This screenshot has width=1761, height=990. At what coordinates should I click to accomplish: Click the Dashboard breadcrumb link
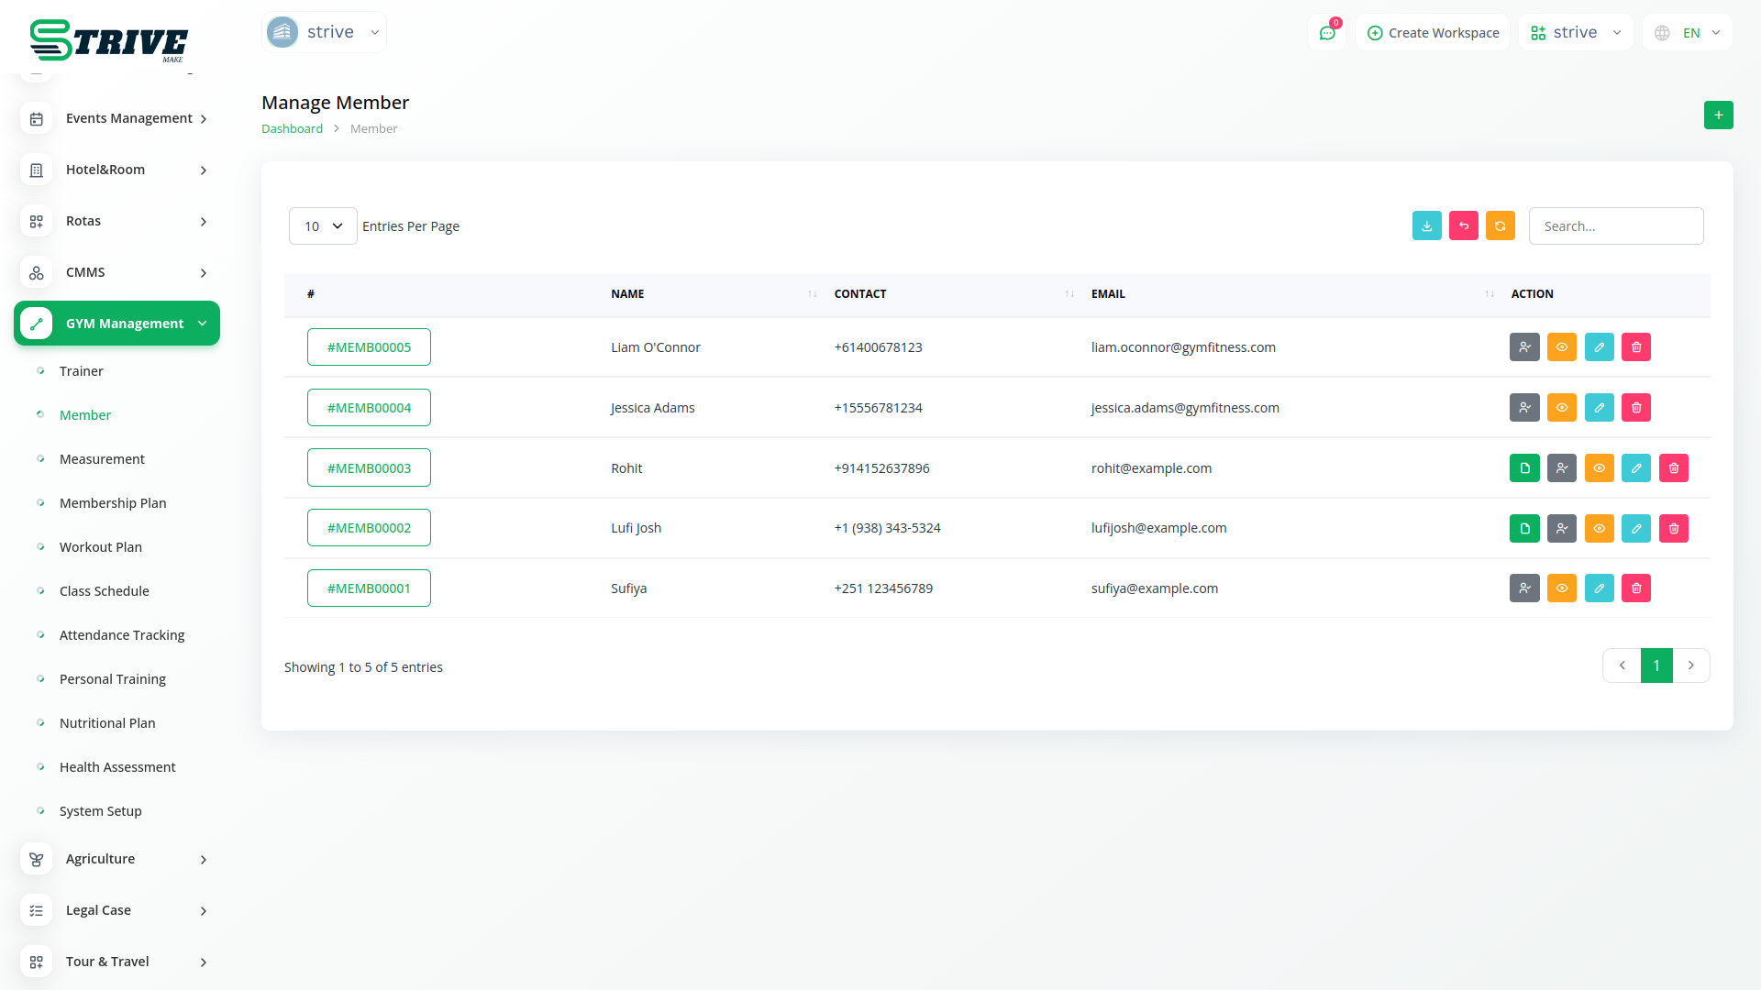click(x=292, y=129)
